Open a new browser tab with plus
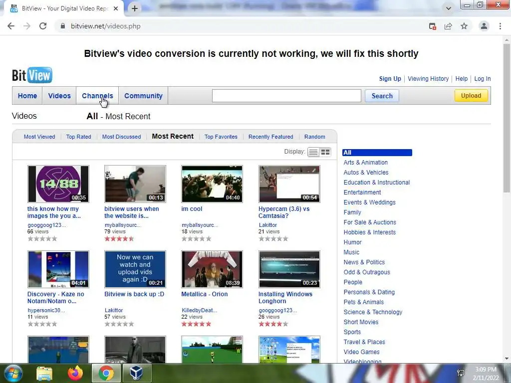This screenshot has width=511, height=383. point(135,8)
